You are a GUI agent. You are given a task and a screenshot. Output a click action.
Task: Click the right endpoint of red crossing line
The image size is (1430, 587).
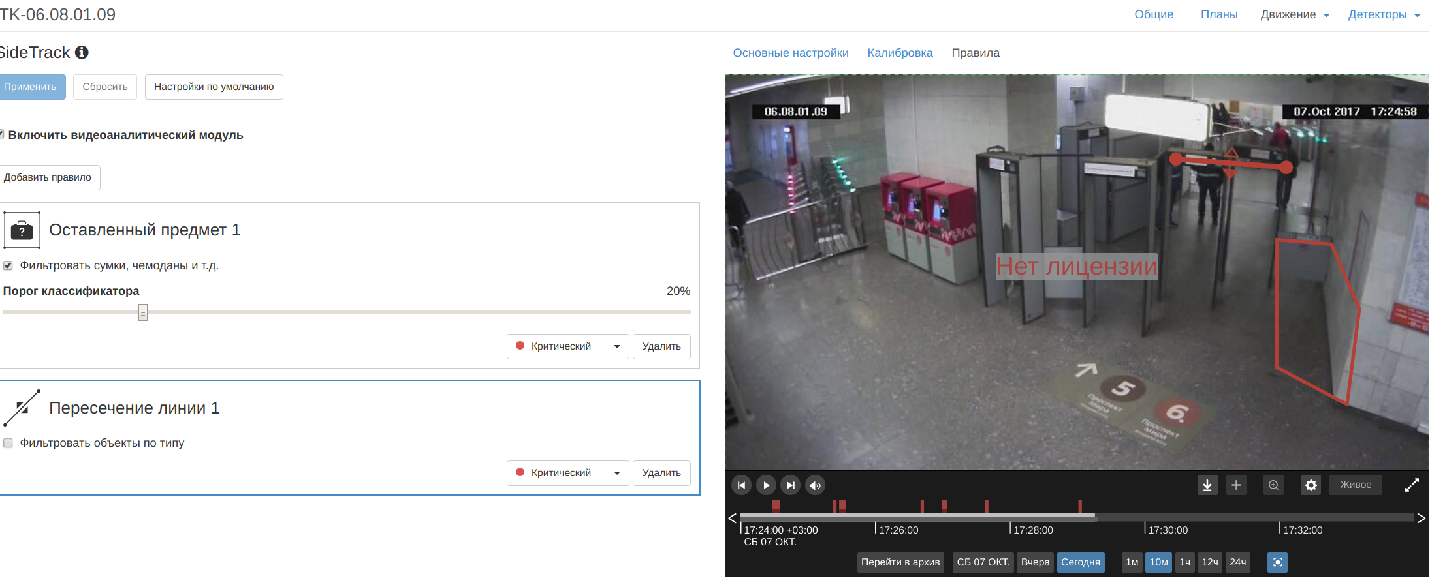[1286, 168]
